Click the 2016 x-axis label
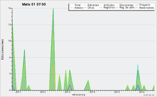Viewport: 157px width, 97px height. point(142,92)
